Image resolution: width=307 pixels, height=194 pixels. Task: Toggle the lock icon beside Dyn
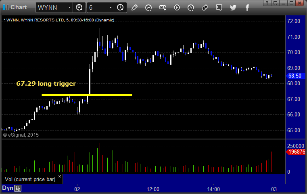click(18, 188)
